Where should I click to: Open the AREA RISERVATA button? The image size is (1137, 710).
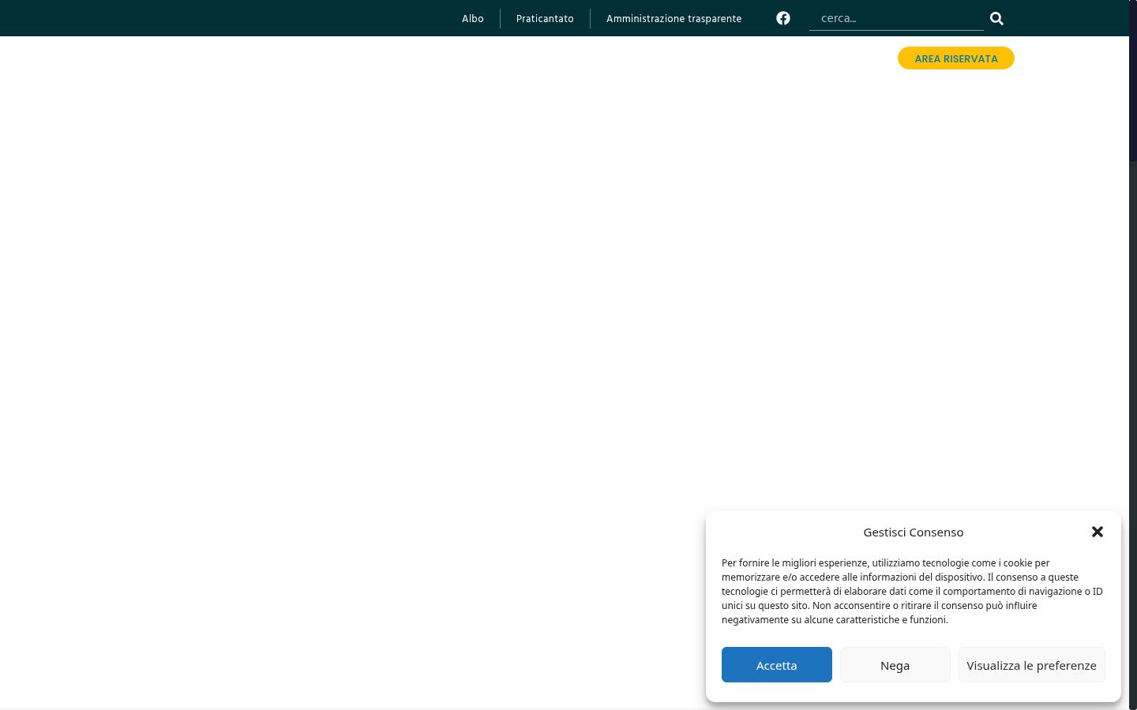click(x=956, y=58)
